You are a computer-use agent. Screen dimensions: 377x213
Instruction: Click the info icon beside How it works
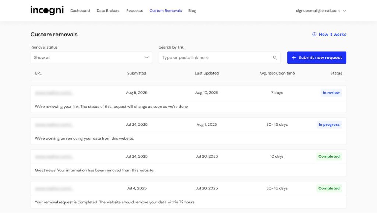click(314, 35)
